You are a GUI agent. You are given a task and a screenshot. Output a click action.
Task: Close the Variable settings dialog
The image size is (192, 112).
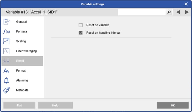point(186,4)
